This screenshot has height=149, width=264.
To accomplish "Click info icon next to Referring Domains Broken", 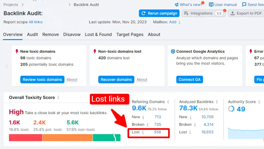I will pos(148,125).
